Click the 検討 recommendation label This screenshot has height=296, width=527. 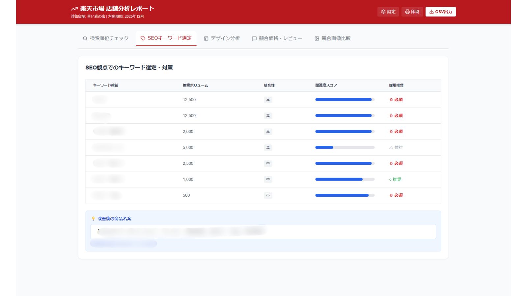point(396,148)
